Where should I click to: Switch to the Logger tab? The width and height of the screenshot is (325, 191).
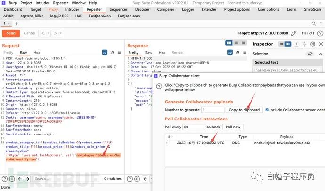[x=188, y=9]
